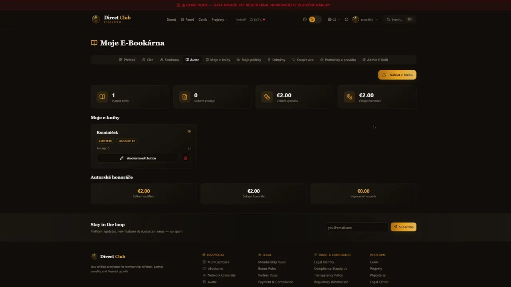Screen dimensions: 511x287
Task: Open the MultiCashBack footer link
Action: click(218, 262)
